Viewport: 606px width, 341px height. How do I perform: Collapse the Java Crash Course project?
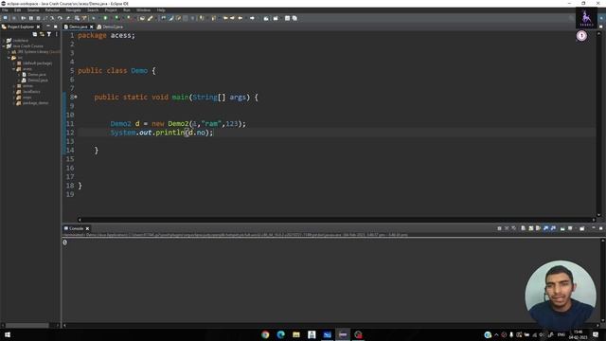(4, 46)
